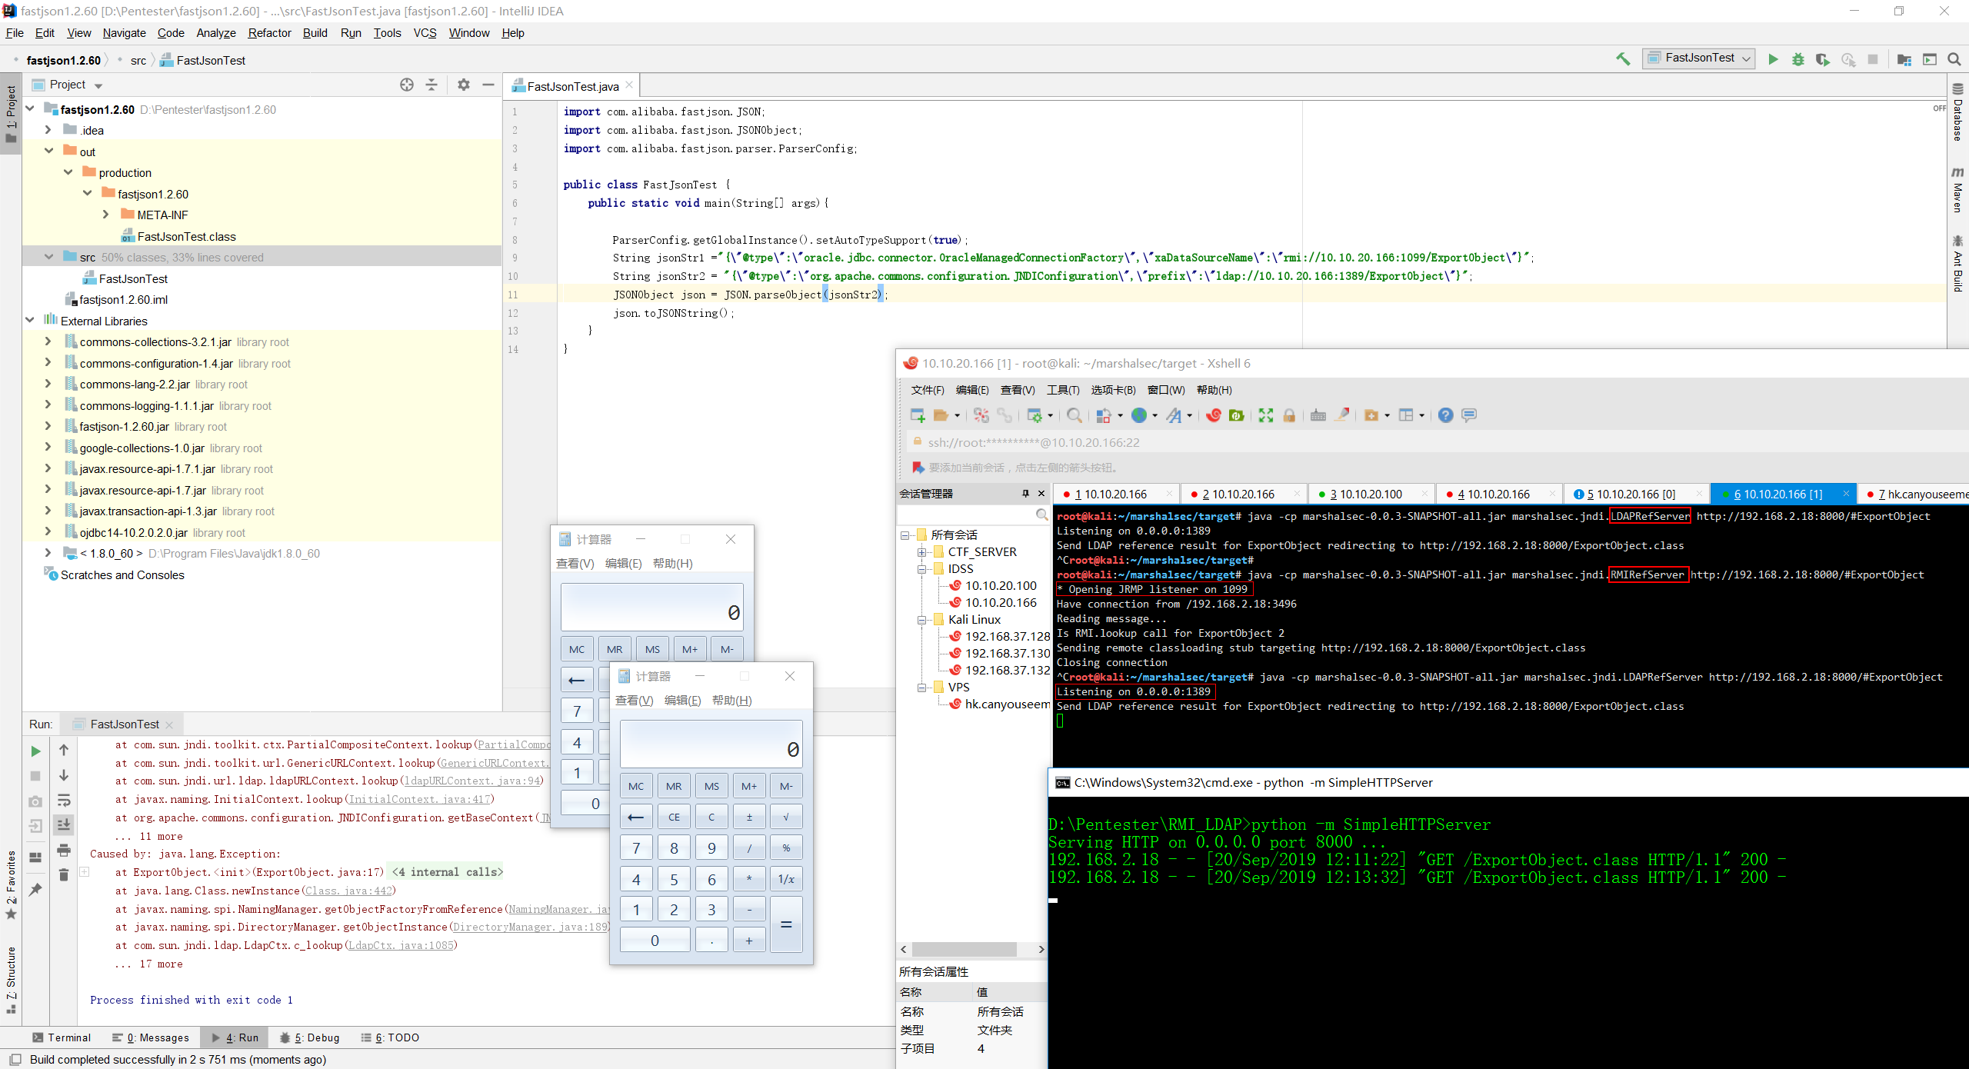
Task: Click the Find magnifier icon in Xshell toolbar
Action: (1074, 415)
